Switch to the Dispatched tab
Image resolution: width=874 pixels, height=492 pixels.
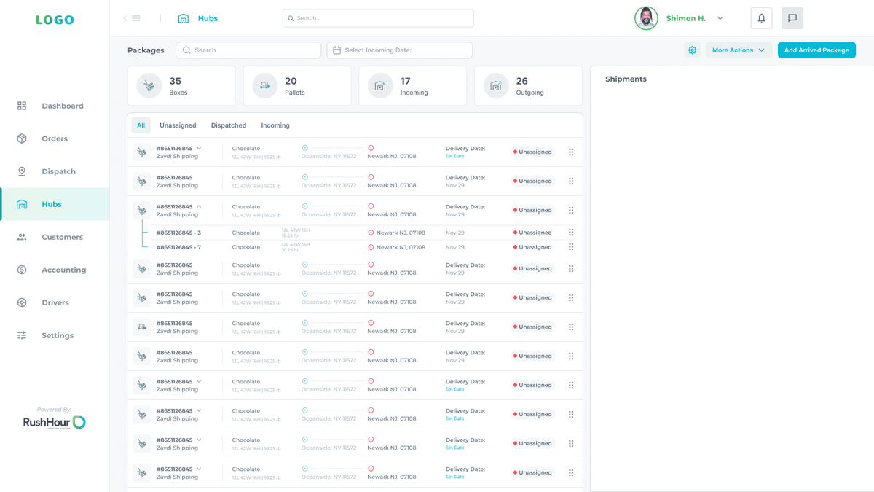[229, 125]
